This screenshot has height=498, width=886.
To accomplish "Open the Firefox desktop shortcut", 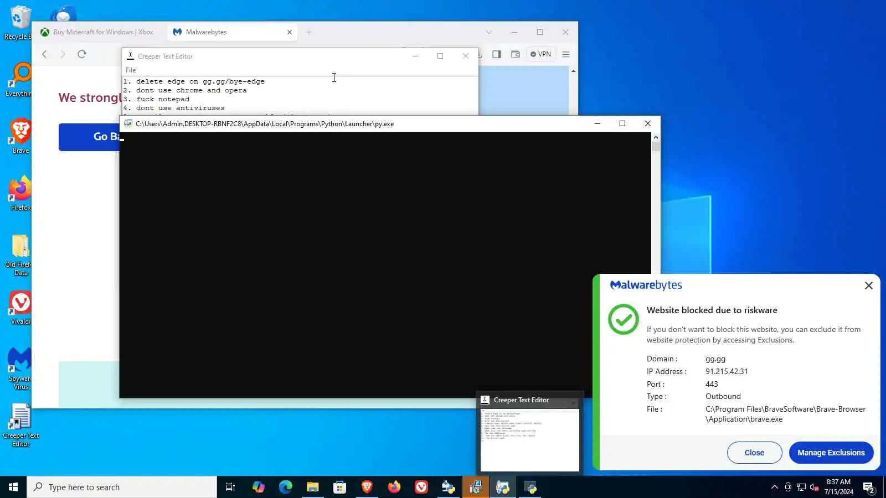I will click(20, 193).
